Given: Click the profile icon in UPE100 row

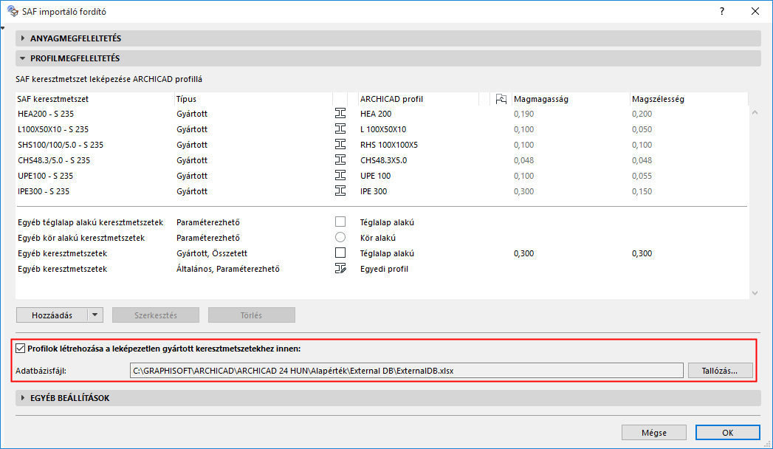Looking at the screenshot, I should coord(340,176).
